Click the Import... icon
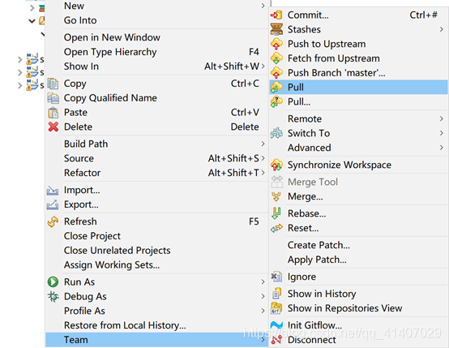The image size is (449, 348). coord(53,190)
